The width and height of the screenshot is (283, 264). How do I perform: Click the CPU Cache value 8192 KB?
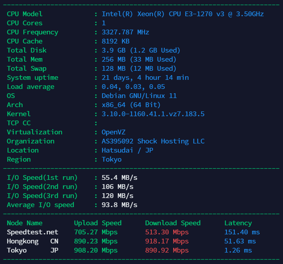(115, 41)
